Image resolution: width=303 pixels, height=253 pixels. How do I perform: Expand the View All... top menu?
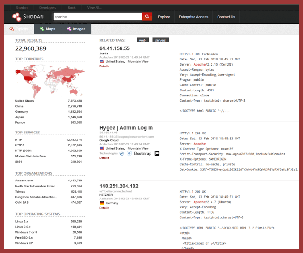[94, 8]
